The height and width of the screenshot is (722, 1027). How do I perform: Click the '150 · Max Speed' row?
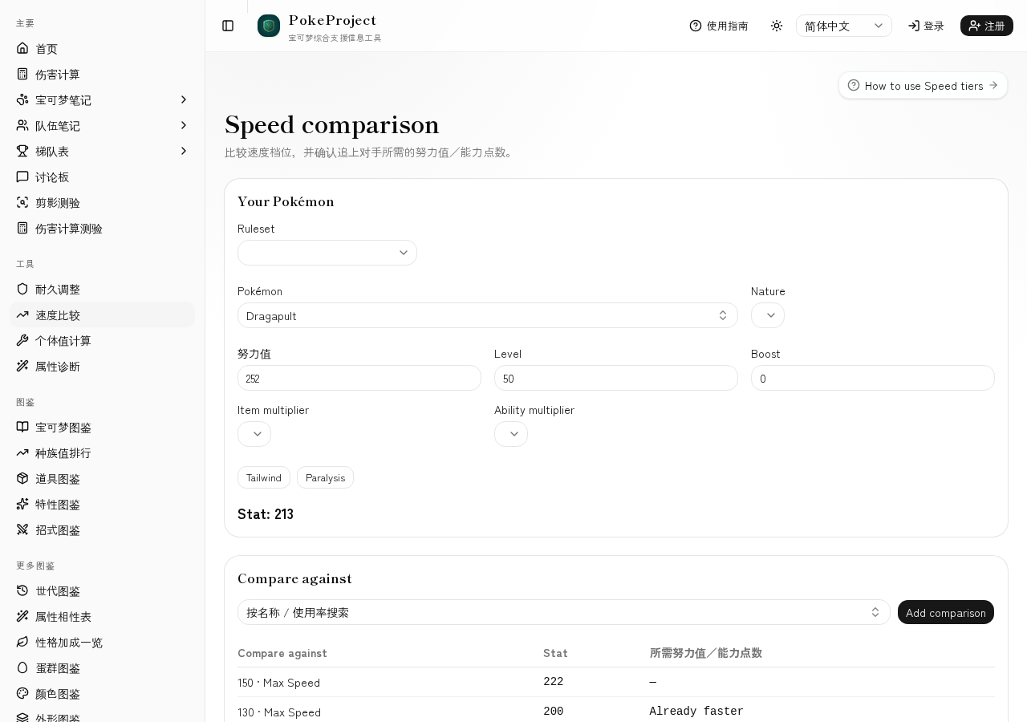(x=616, y=682)
